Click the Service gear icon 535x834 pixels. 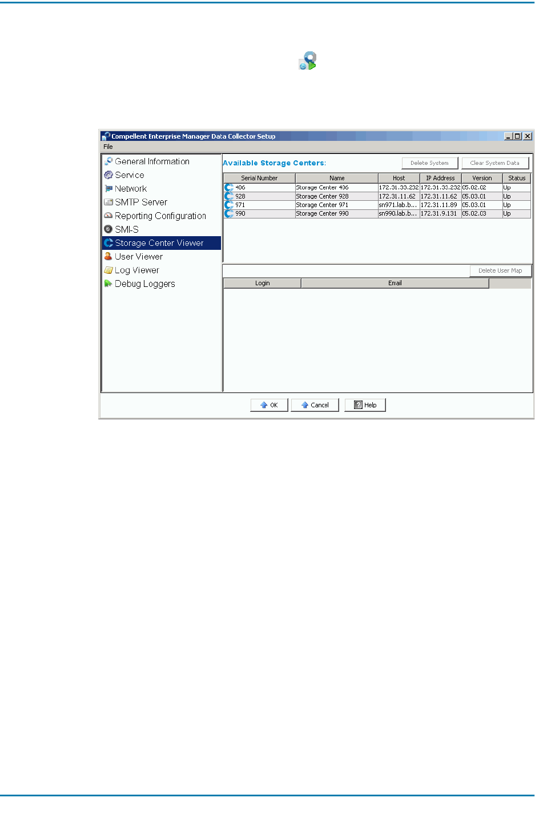[x=108, y=175]
